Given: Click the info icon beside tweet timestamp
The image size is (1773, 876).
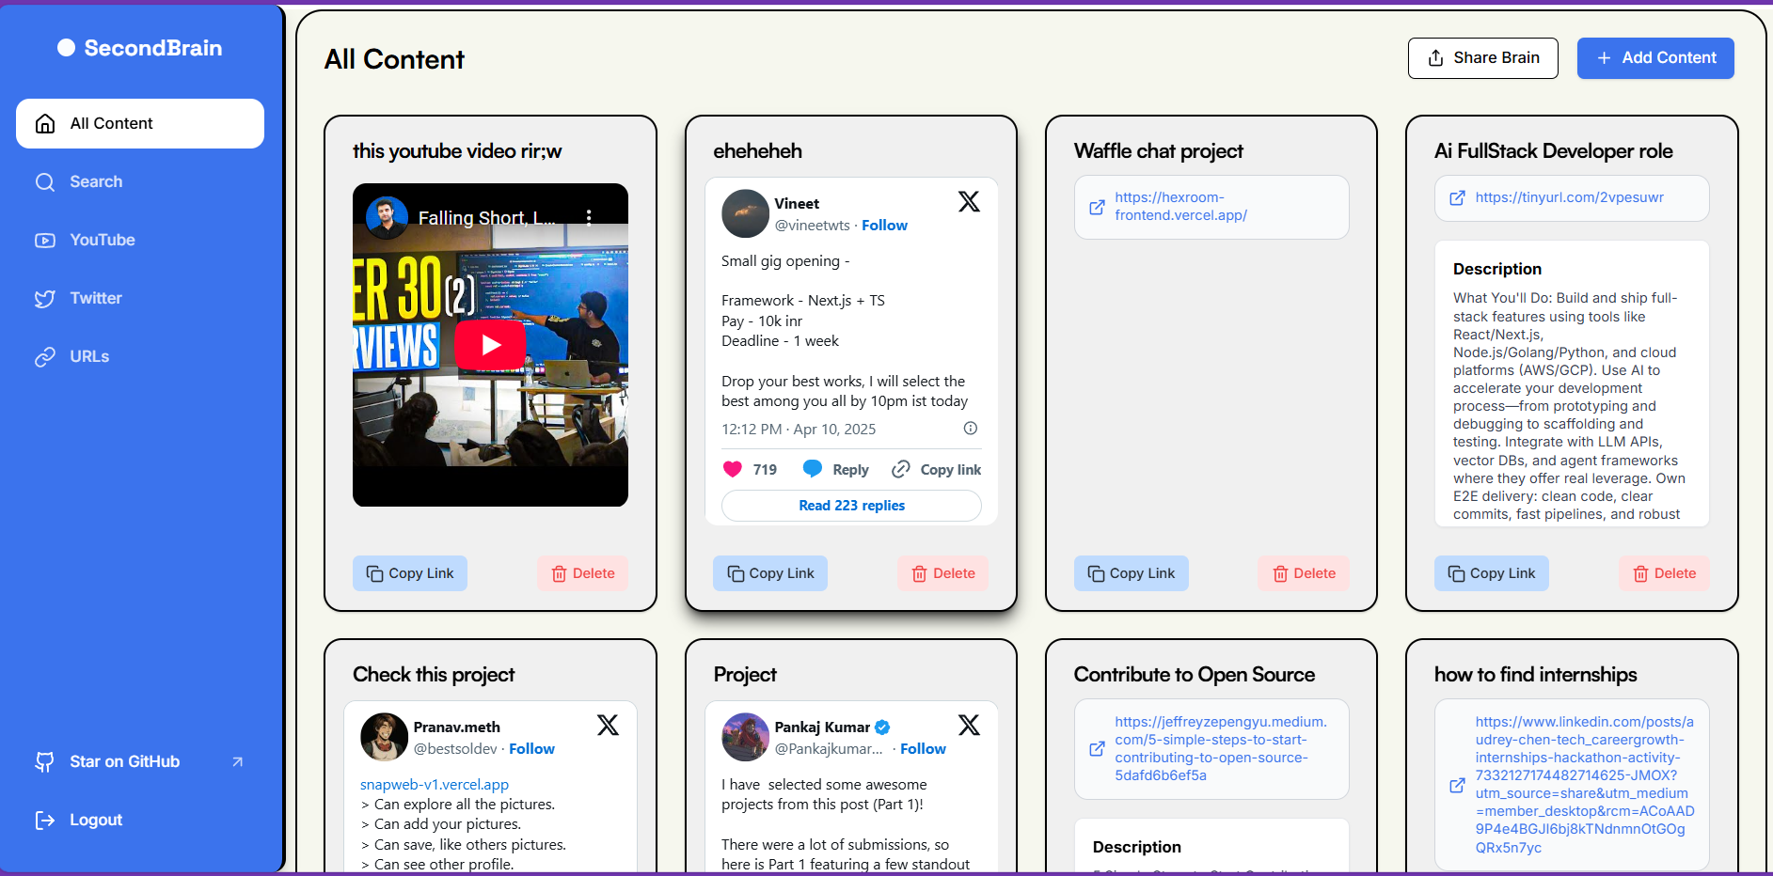Looking at the screenshot, I should tap(971, 429).
